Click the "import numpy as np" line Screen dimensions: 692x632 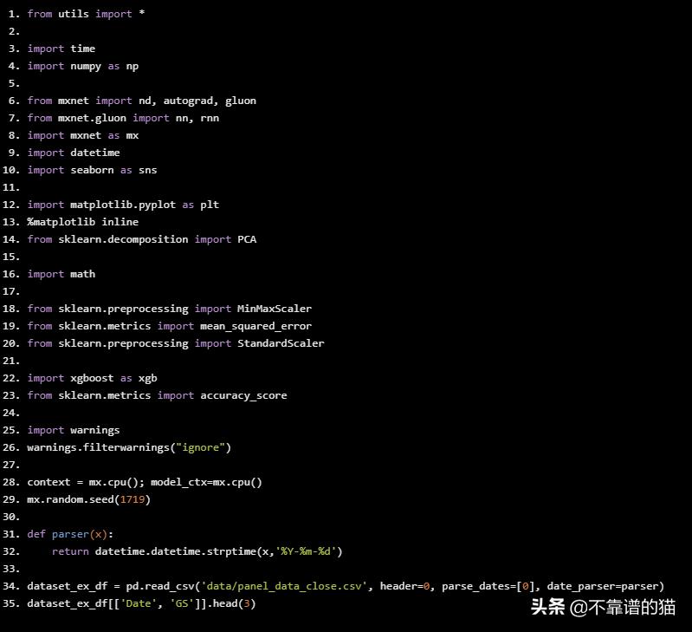pos(83,66)
